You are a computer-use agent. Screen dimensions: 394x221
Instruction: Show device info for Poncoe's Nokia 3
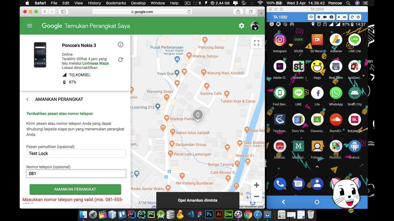coord(120,45)
